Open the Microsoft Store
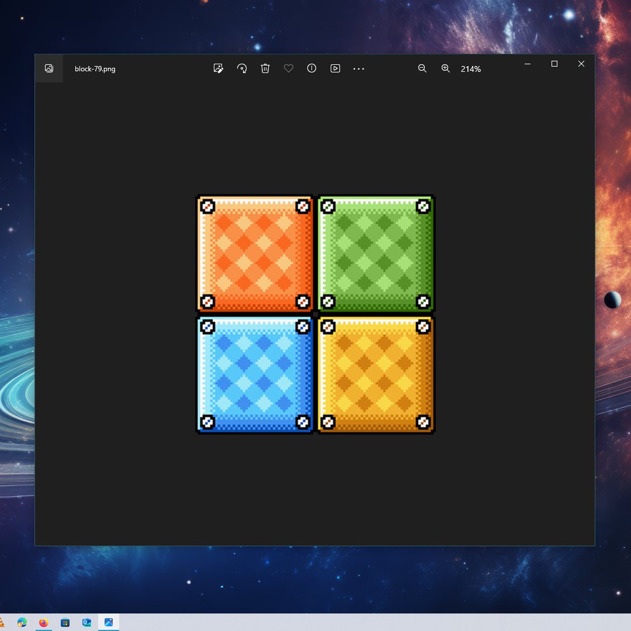631x631 pixels. [64, 622]
